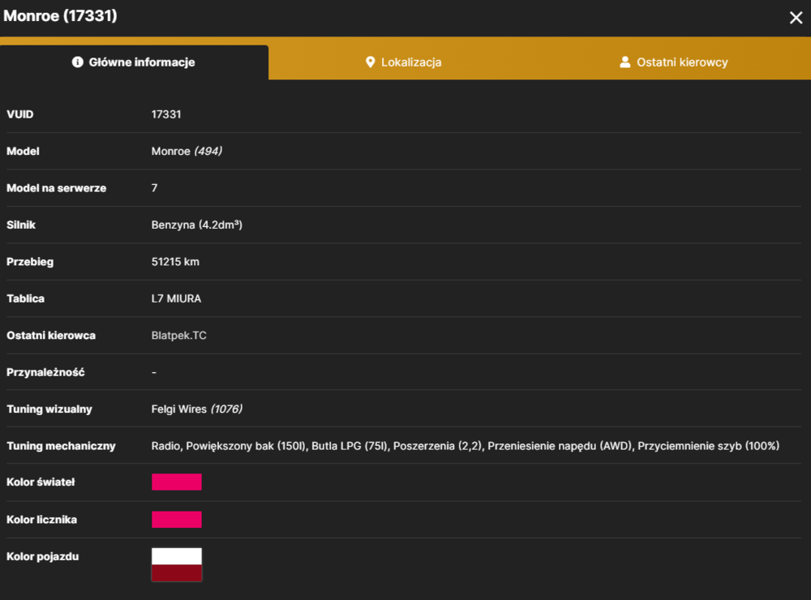
Task: Click the mileage value 51215 km
Action: [x=175, y=262]
